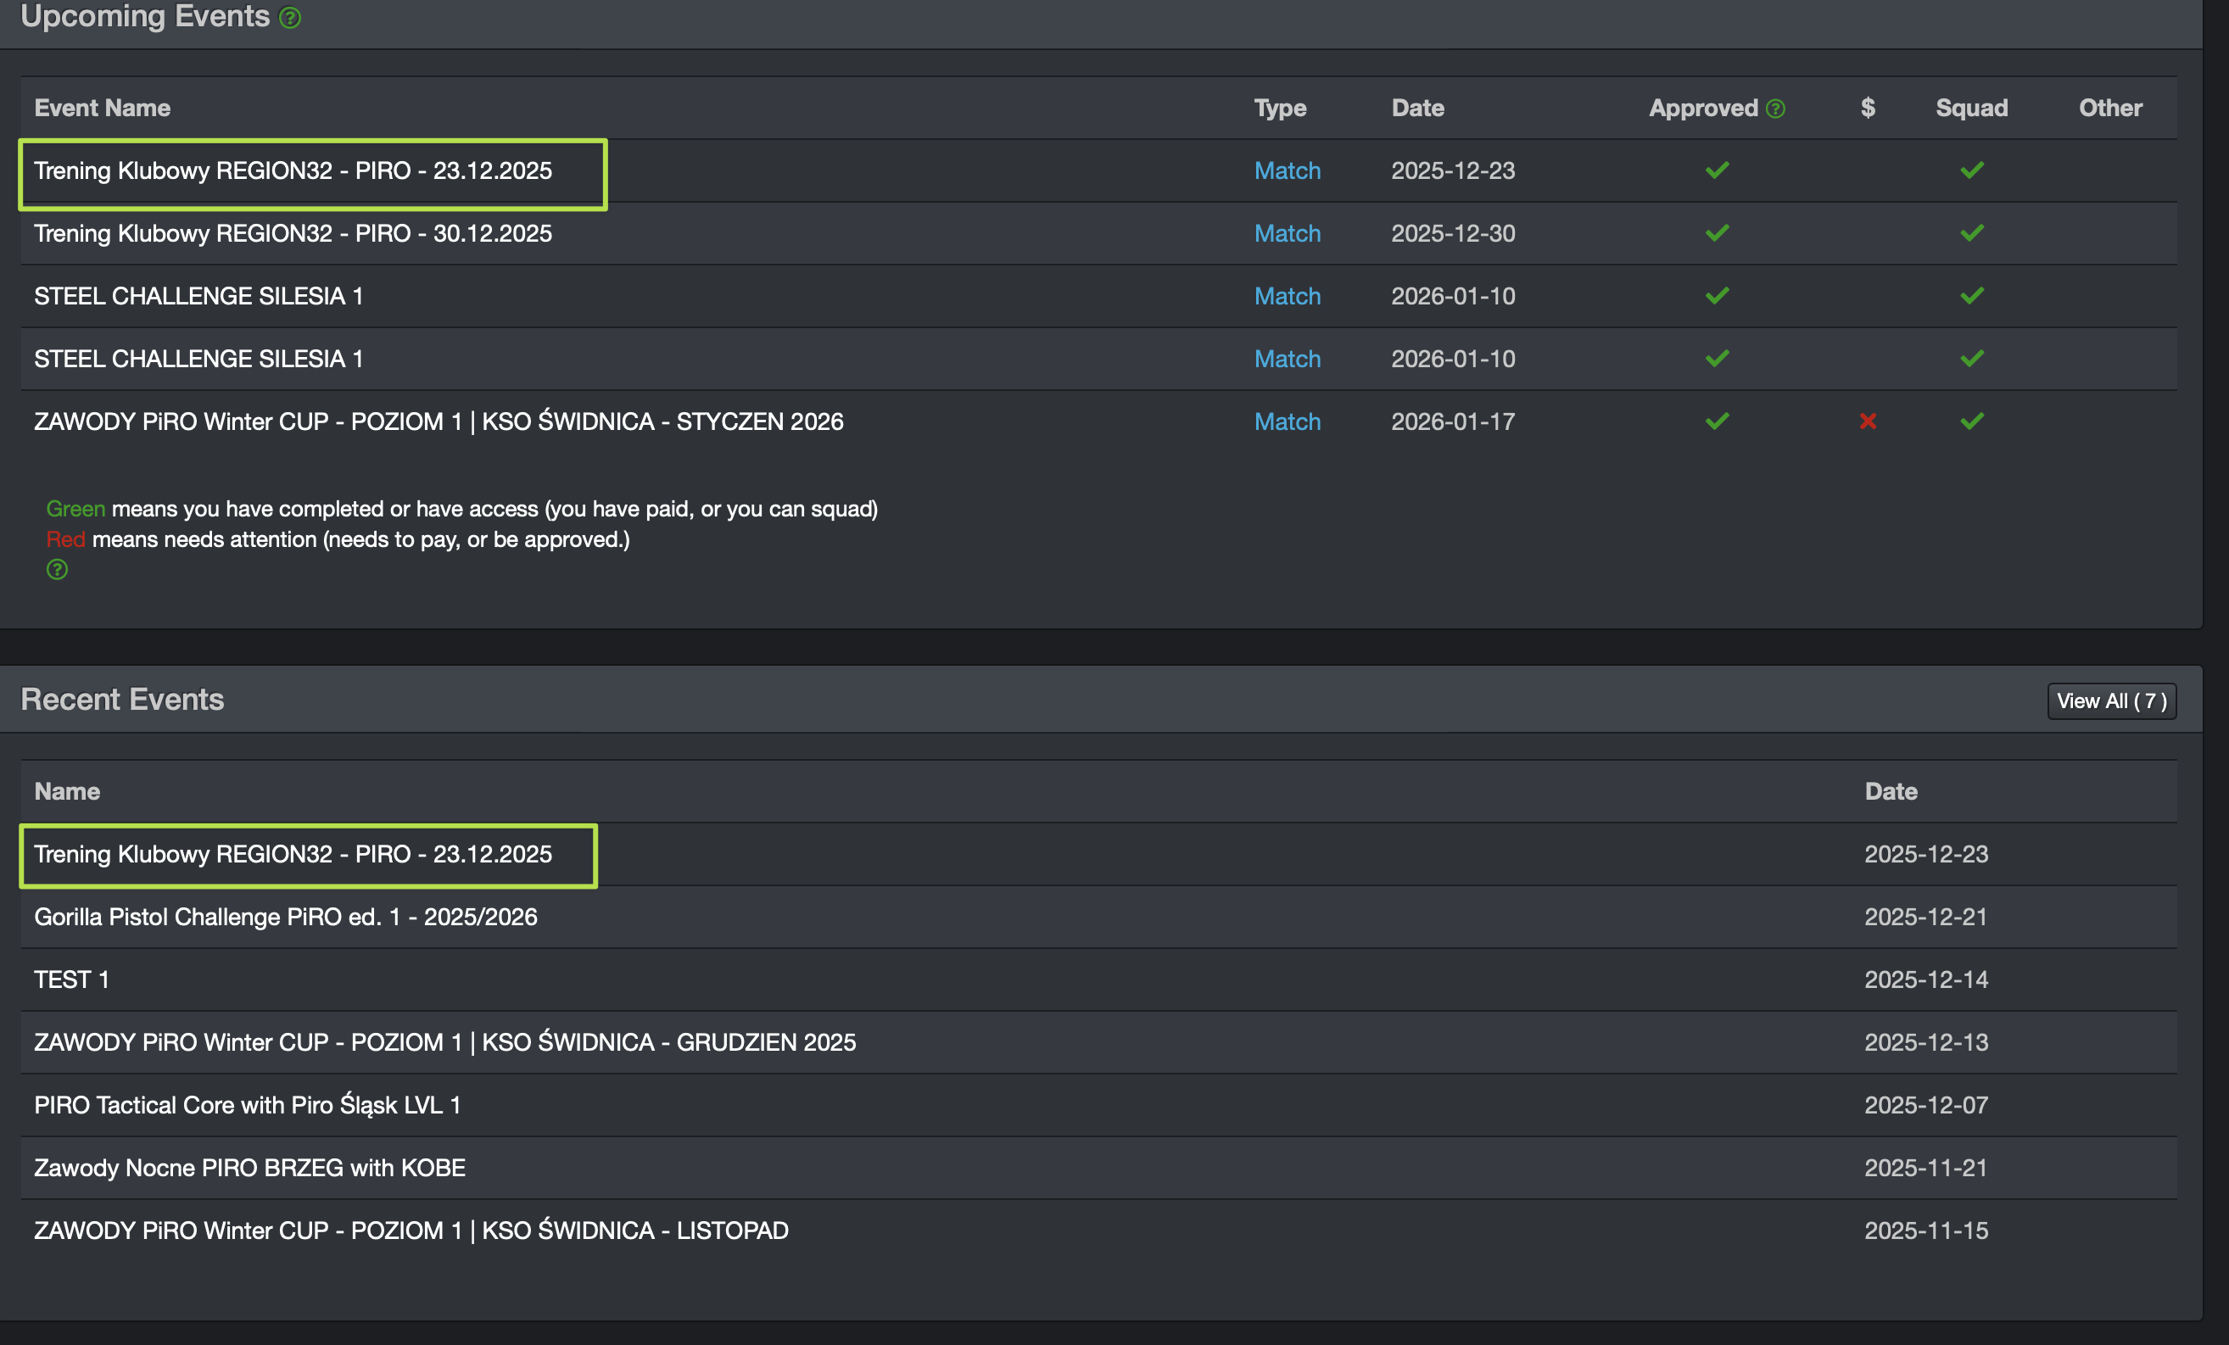Image resolution: width=2229 pixels, height=1345 pixels.
Task: Click help icon next to Upcoming Events
Action: point(289,18)
